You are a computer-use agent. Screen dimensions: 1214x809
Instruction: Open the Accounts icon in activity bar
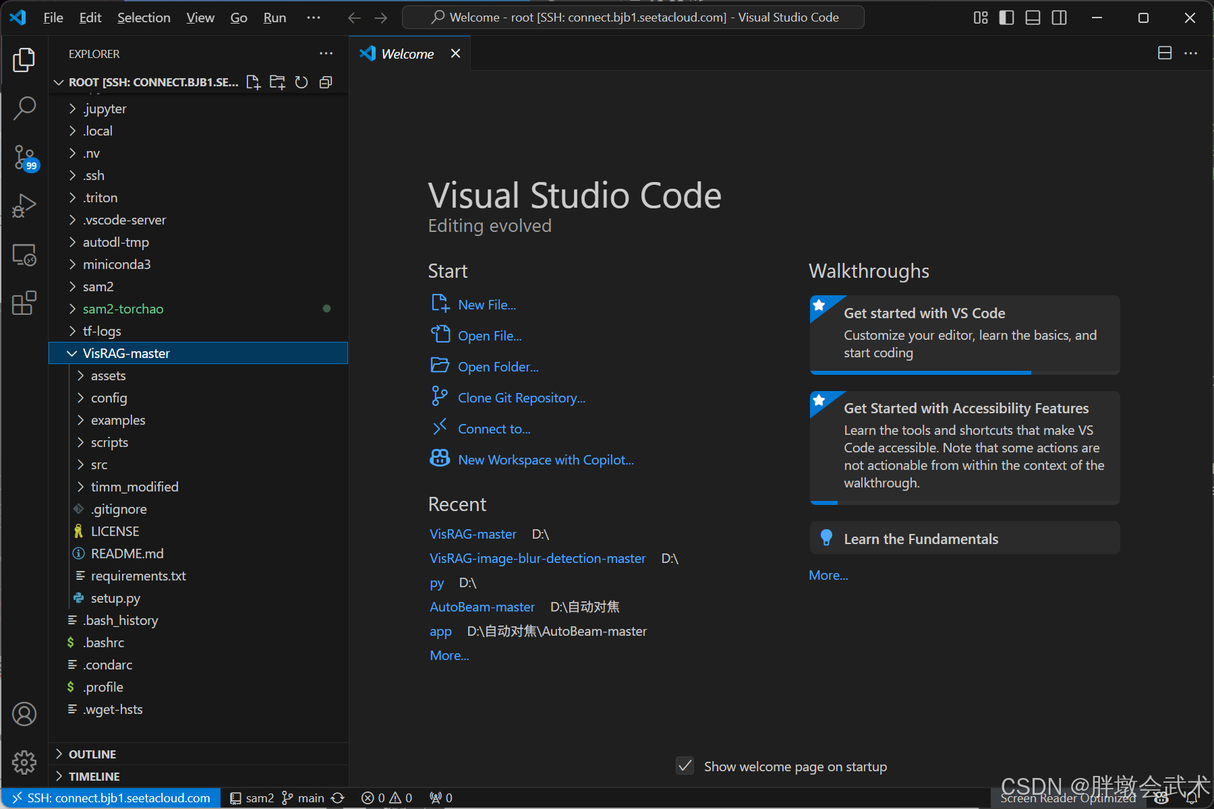pos(24,714)
